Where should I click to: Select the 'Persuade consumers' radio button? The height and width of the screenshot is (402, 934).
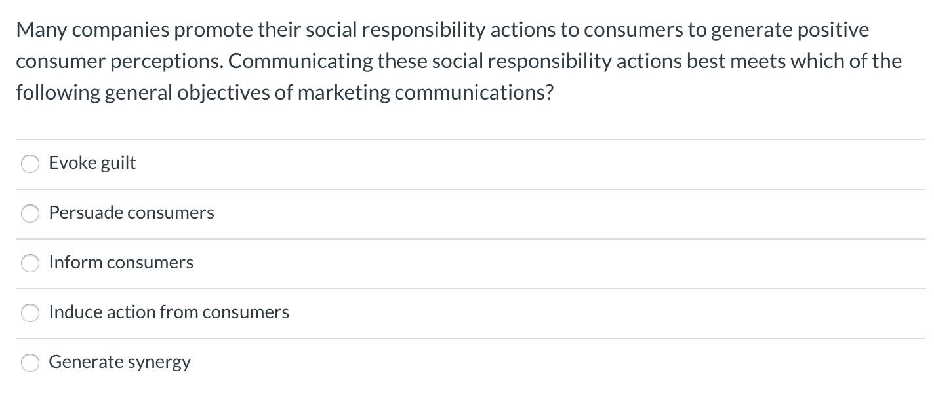click(x=30, y=213)
